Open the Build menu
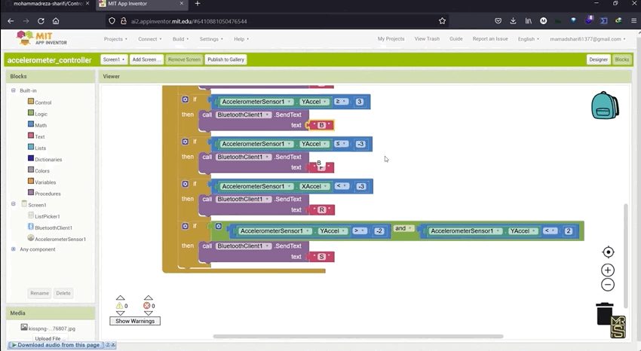The image size is (641, 351). pos(180,38)
